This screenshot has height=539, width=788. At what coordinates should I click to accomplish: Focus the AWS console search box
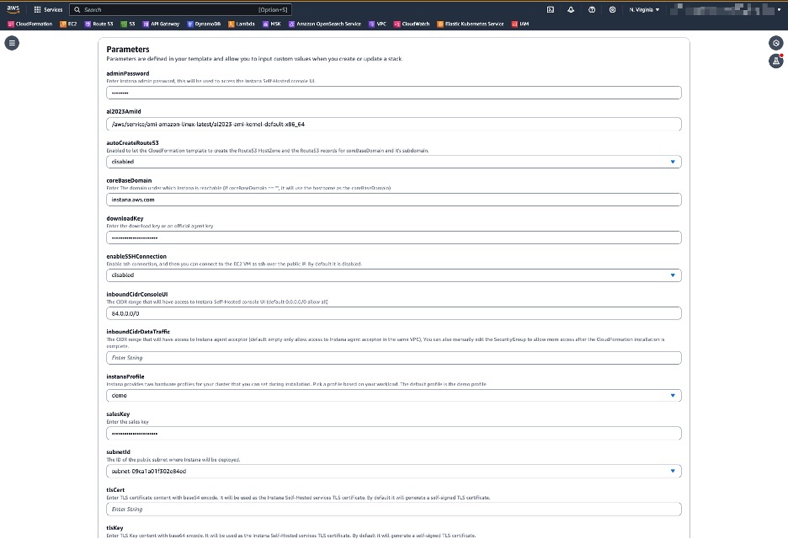pyautogui.click(x=180, y=9)
